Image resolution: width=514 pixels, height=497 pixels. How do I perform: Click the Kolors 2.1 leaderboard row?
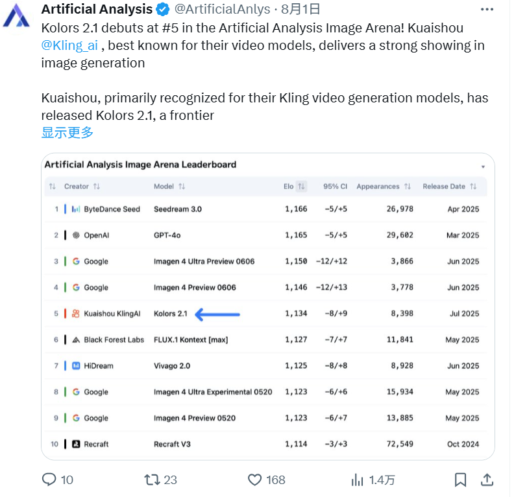266,314
